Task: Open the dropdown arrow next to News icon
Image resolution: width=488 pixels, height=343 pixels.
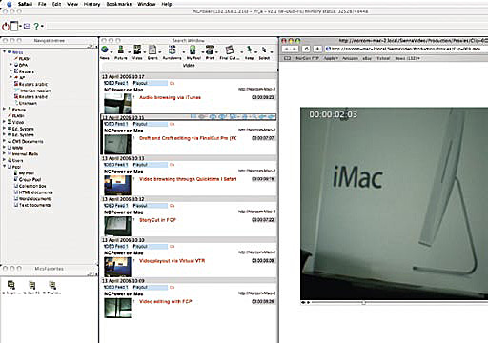Action: (x=112, y=52)
